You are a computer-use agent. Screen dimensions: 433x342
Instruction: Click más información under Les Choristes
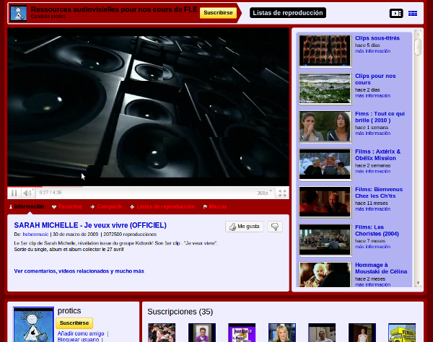373,247
